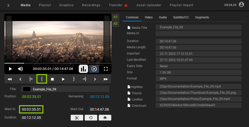This screenshot has height=127, width=249.
Task: Open the Playlist Import menu item
Action: click(181, 5)
